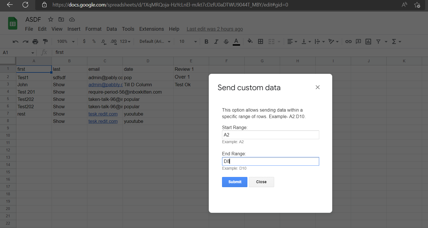This screenshot has width=428, height=228.
Task: Open the View menu
Action: point(57,29)
